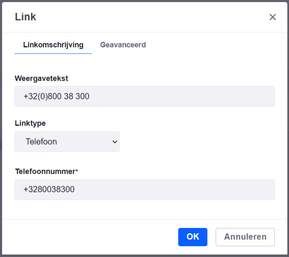This screenshot has width=289, height=257.
Task: Click the Weergavetekst label
Action: click(x=41, y=78)
